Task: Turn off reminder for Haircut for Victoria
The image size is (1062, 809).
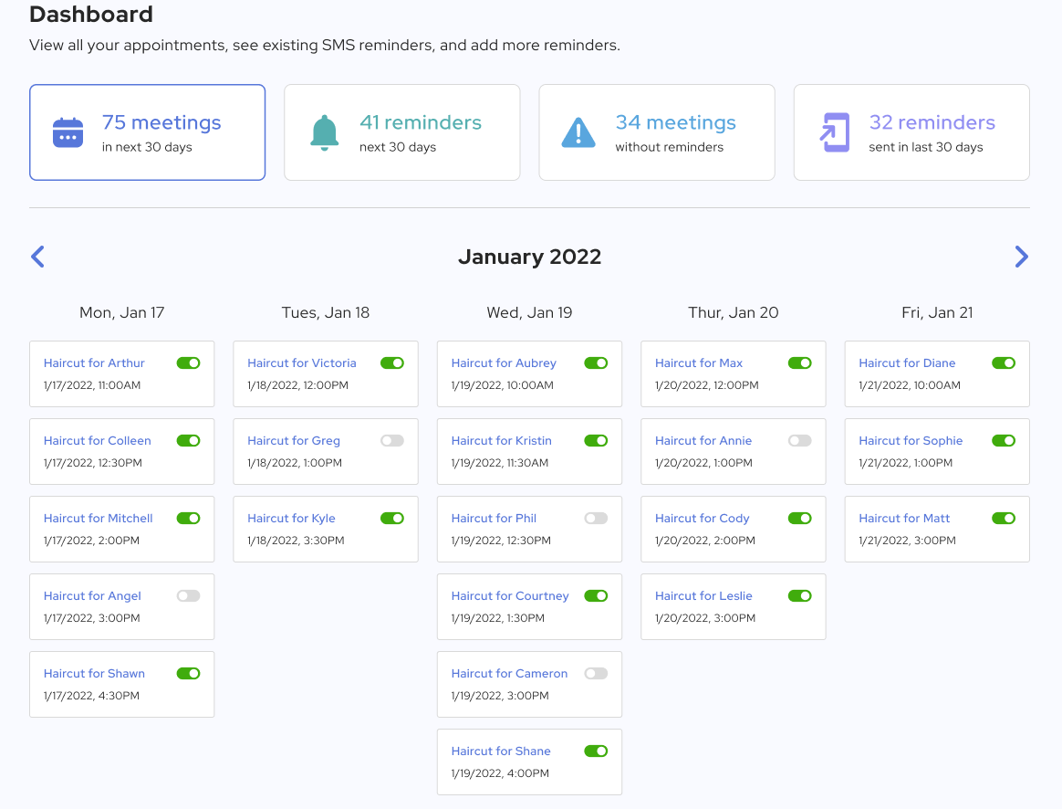Action: (392, 363)
